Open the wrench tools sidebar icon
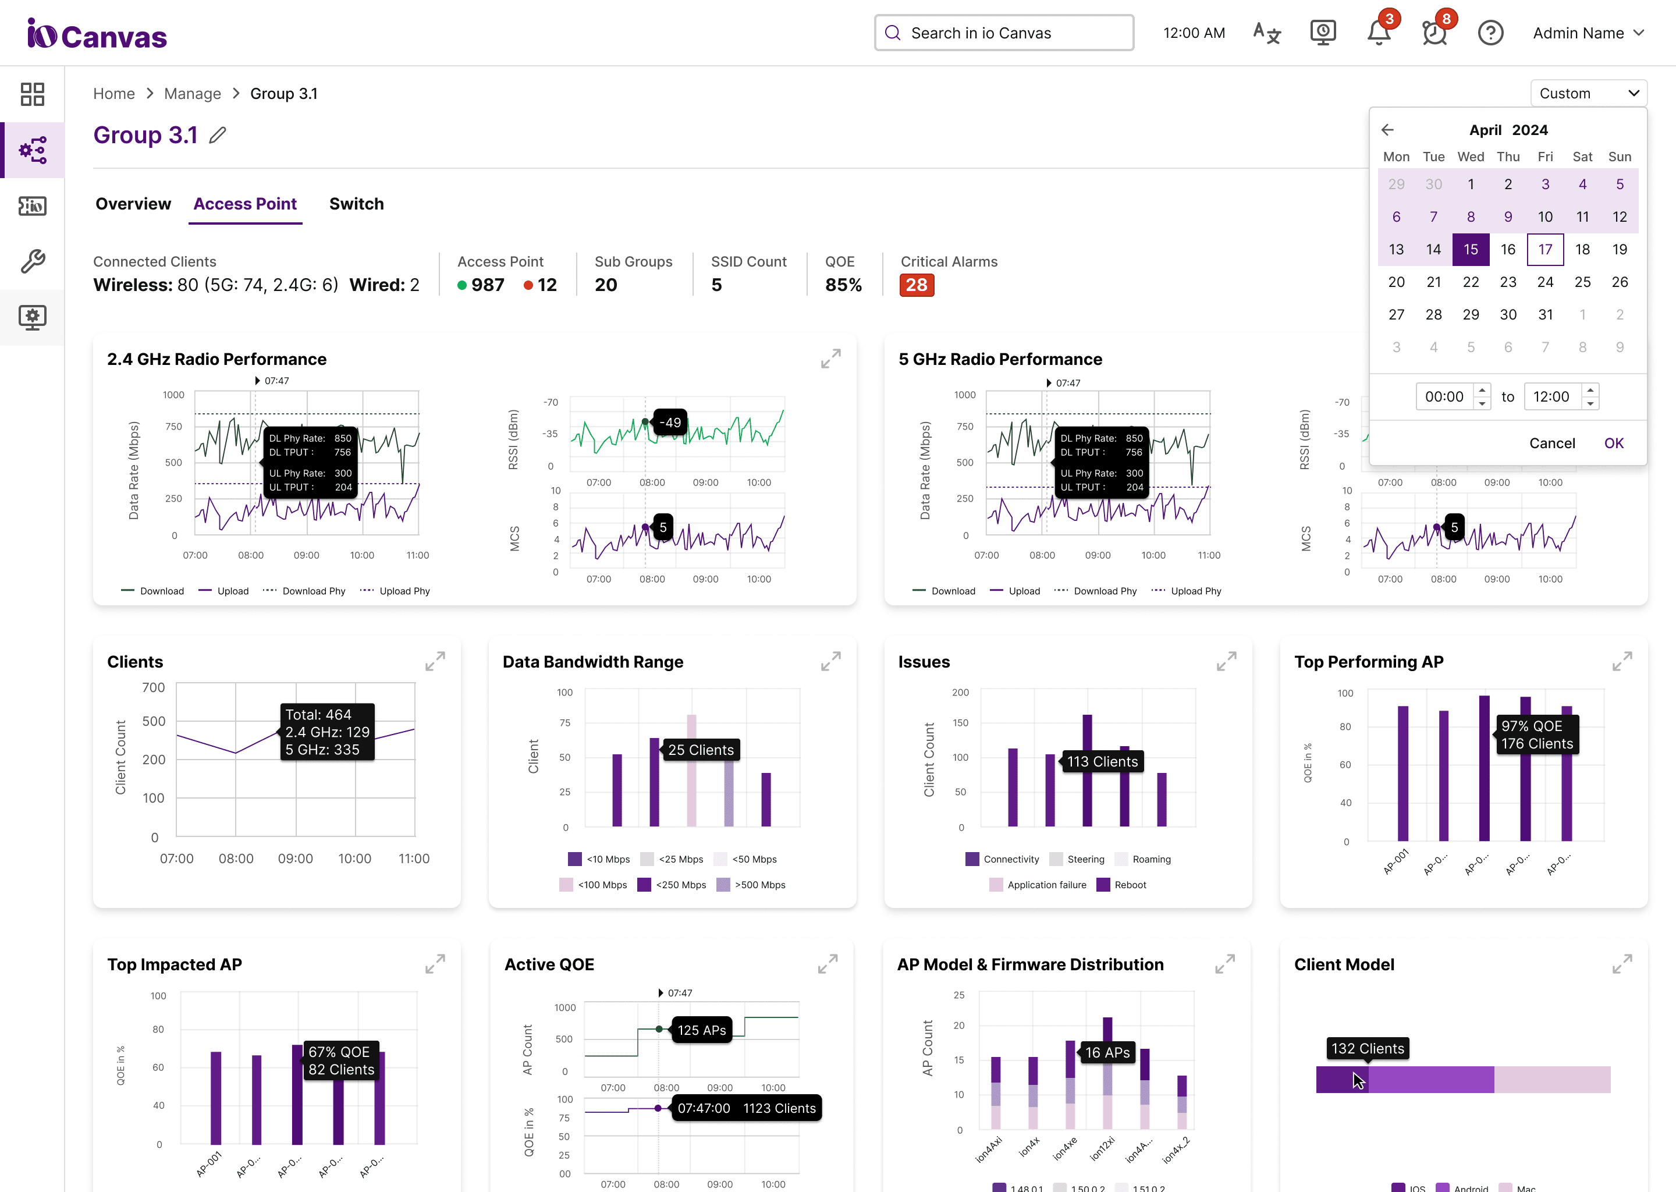Image resolution: width=1676 pixels, height=1192 pixels. click(x=32, y=261)
